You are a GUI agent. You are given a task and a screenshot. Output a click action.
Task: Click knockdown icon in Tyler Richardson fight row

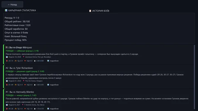click(x=25, y=85)
